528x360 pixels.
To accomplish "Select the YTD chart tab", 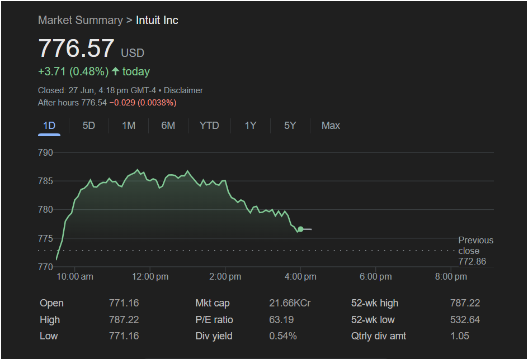I will pos(209,126).
